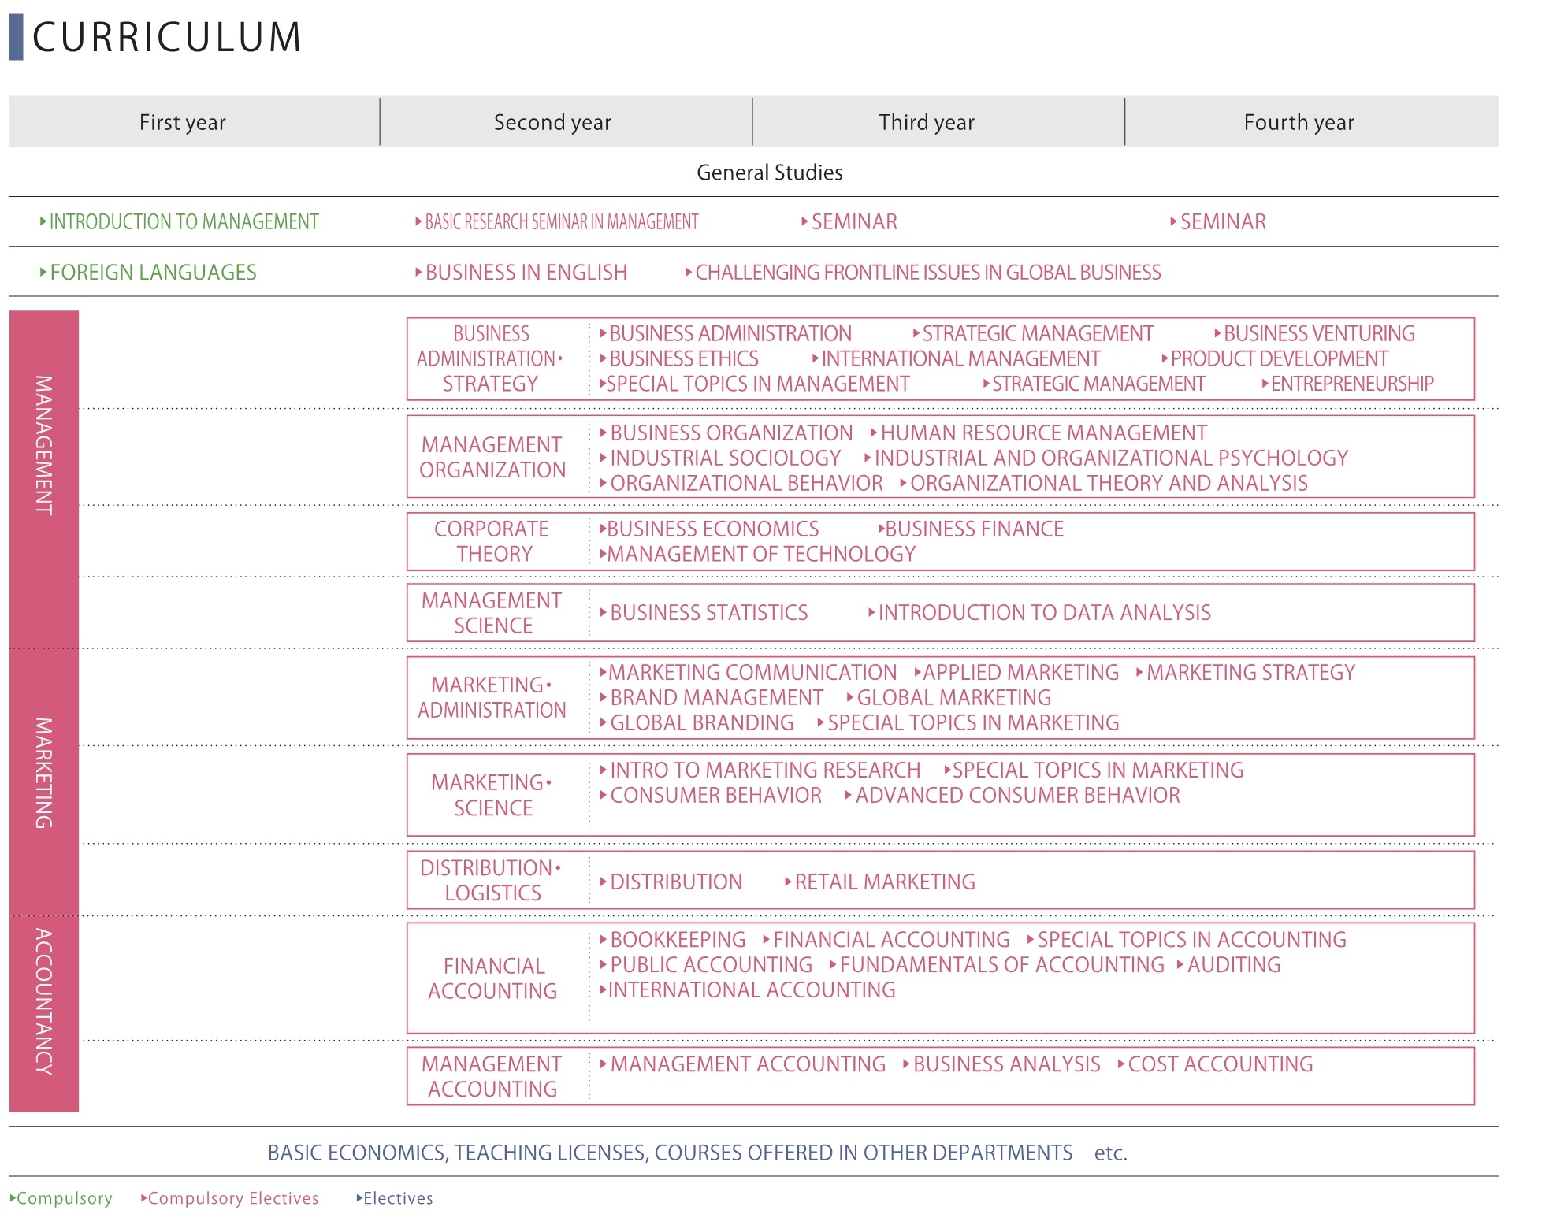Click Marketing Strategy course
This screenshot has width=1542, height=1214.
pos(1250,673)
